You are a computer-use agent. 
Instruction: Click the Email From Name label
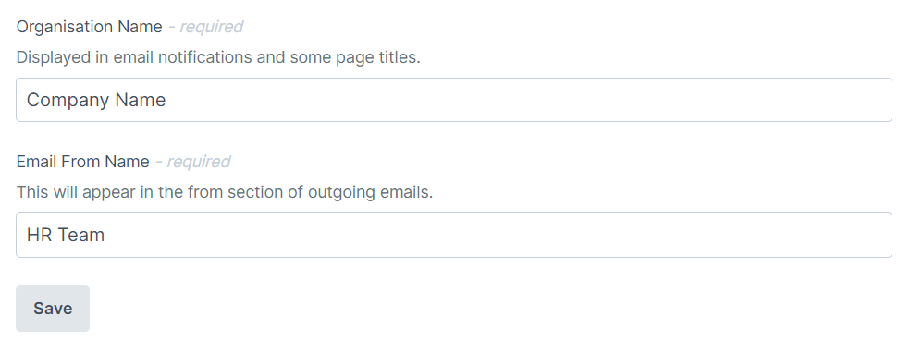pos(83,162)
